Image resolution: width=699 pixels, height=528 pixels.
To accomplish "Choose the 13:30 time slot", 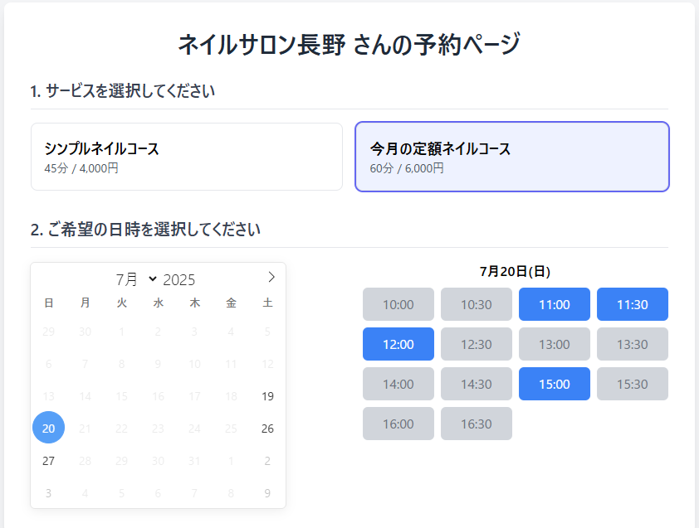I will (632, 344).
